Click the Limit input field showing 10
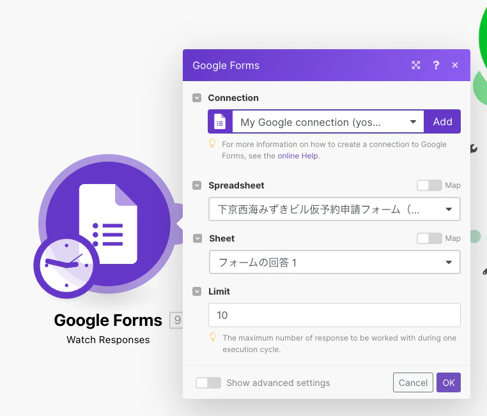The image size is (487, 416). (x=334, y=315)
